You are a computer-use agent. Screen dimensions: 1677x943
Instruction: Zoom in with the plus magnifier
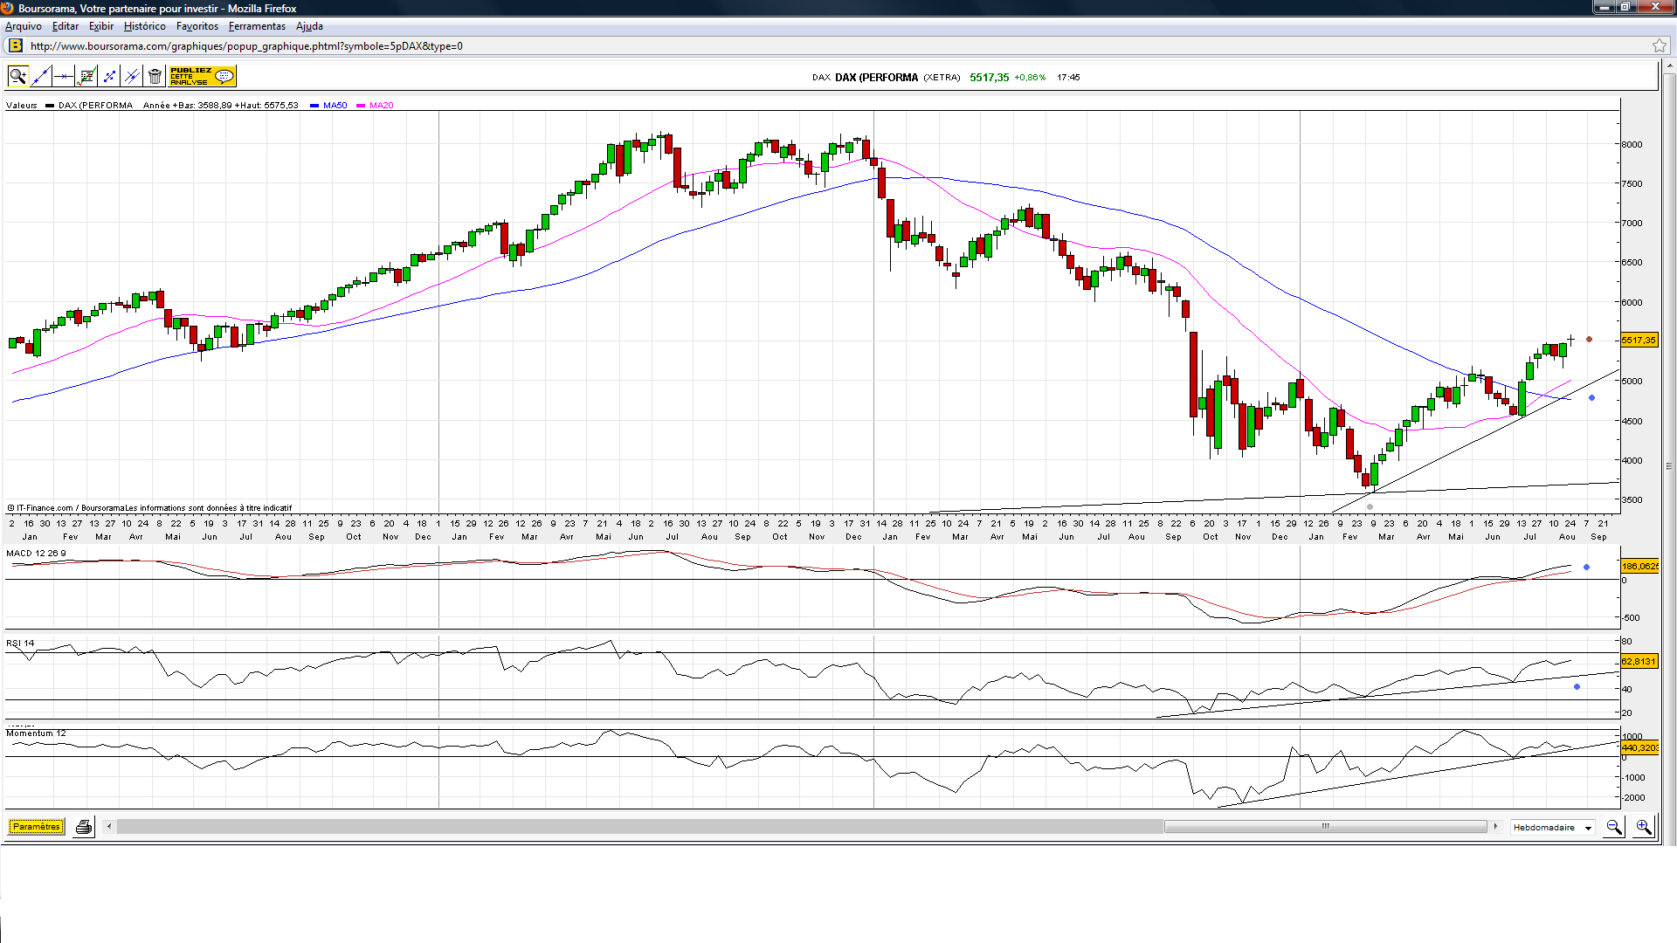click(x=1643, y=827)
